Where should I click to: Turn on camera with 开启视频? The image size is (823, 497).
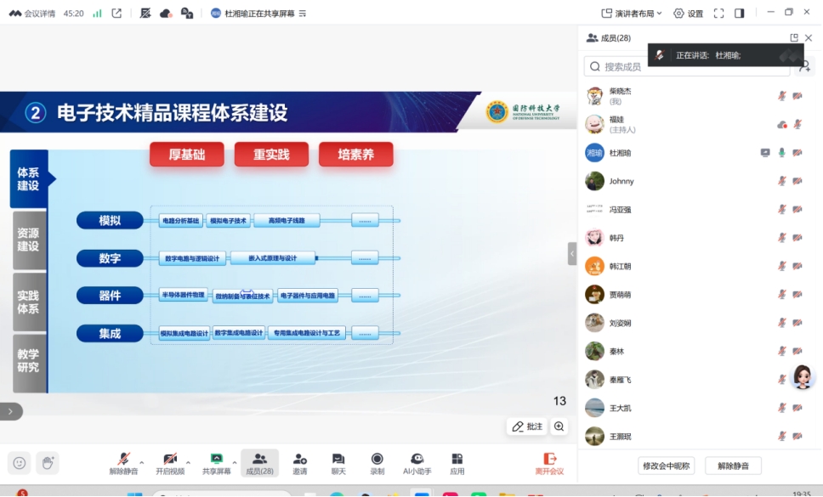pyautogui.click(x=170, y=463)
